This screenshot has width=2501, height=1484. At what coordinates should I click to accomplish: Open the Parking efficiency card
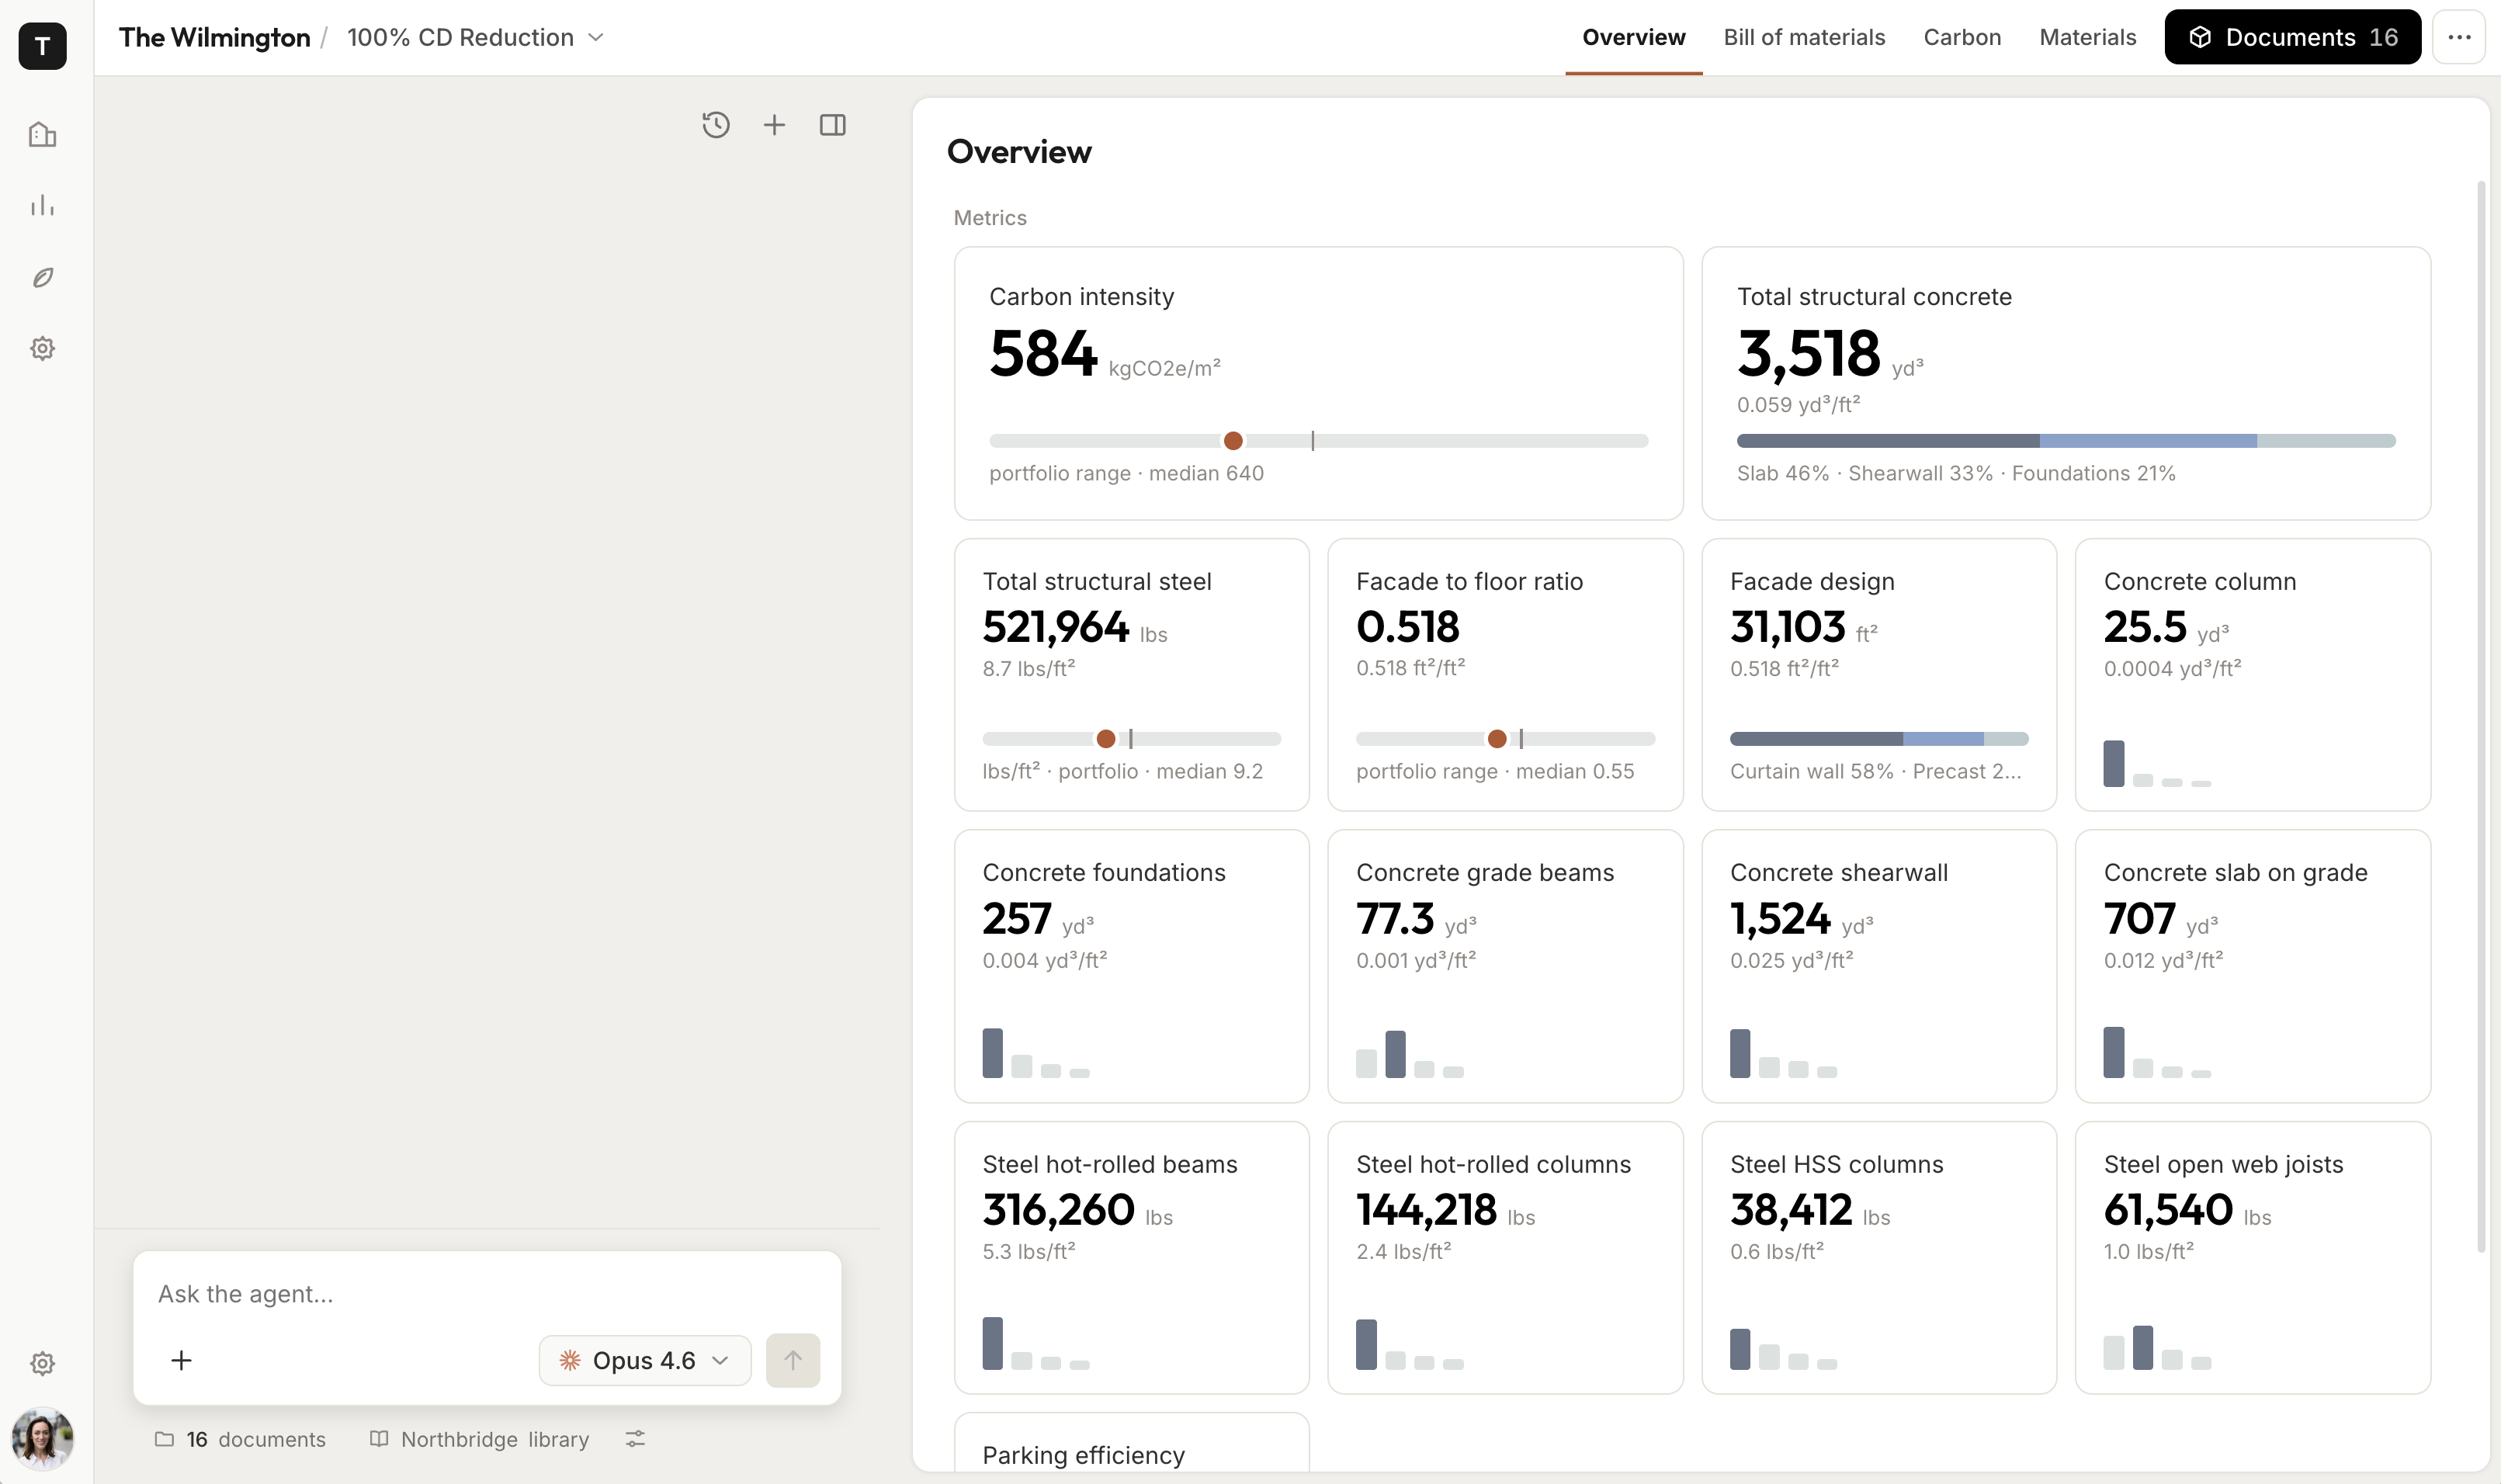pos(1131,1442)
